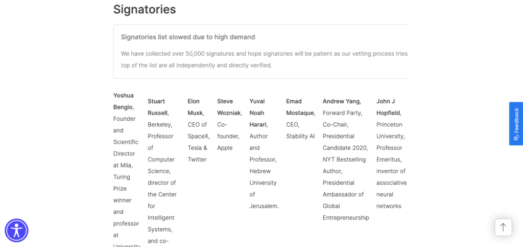Click signatory name Yuval Noah Harari

tap(258, 113)
